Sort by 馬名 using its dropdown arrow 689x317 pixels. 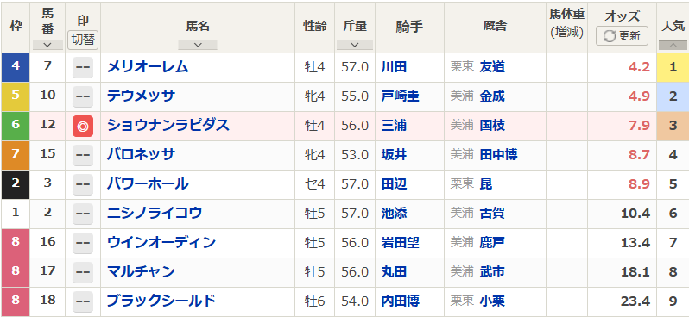(198, 45)
